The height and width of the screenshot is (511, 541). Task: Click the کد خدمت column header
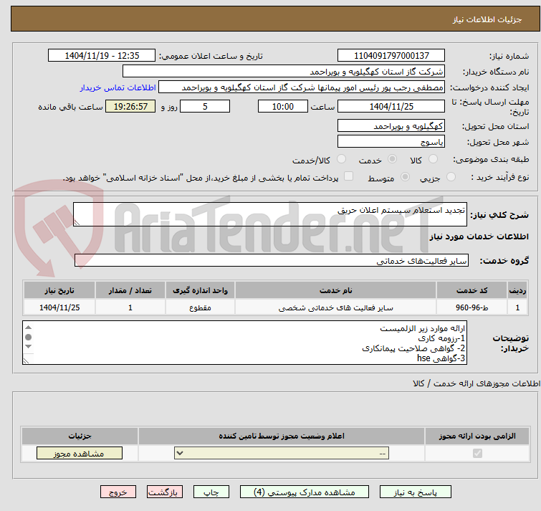(471, 290)
